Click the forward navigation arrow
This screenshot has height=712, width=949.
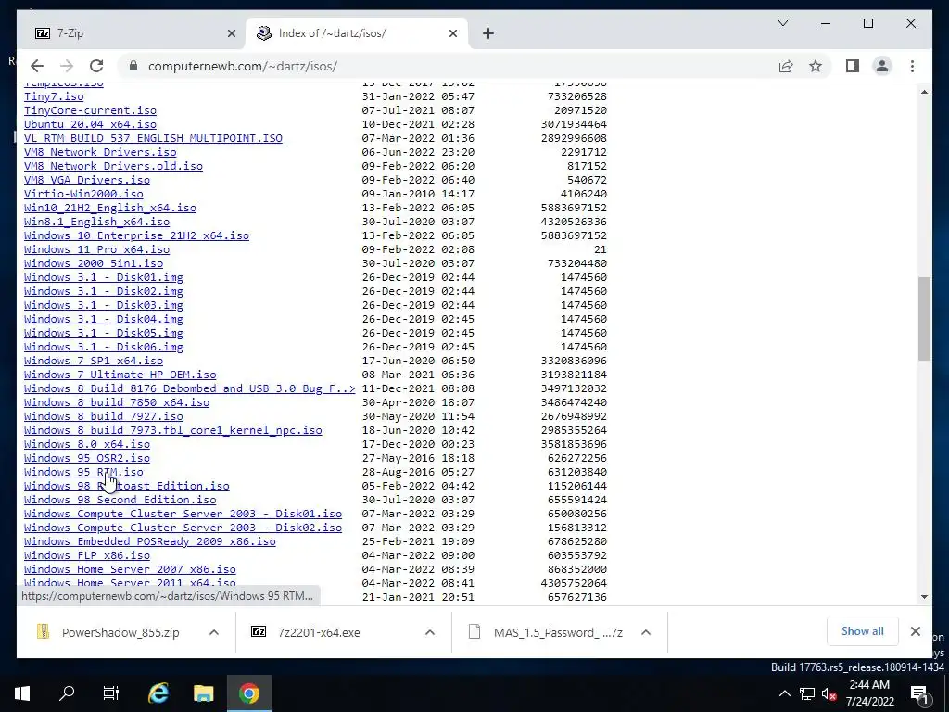(67, 66)
